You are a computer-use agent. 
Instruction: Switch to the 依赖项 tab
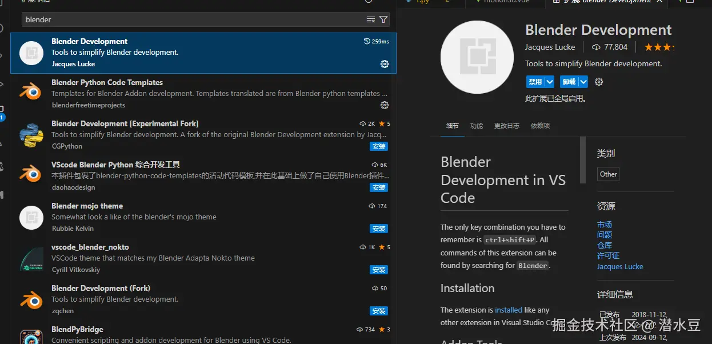coord(540,126)
